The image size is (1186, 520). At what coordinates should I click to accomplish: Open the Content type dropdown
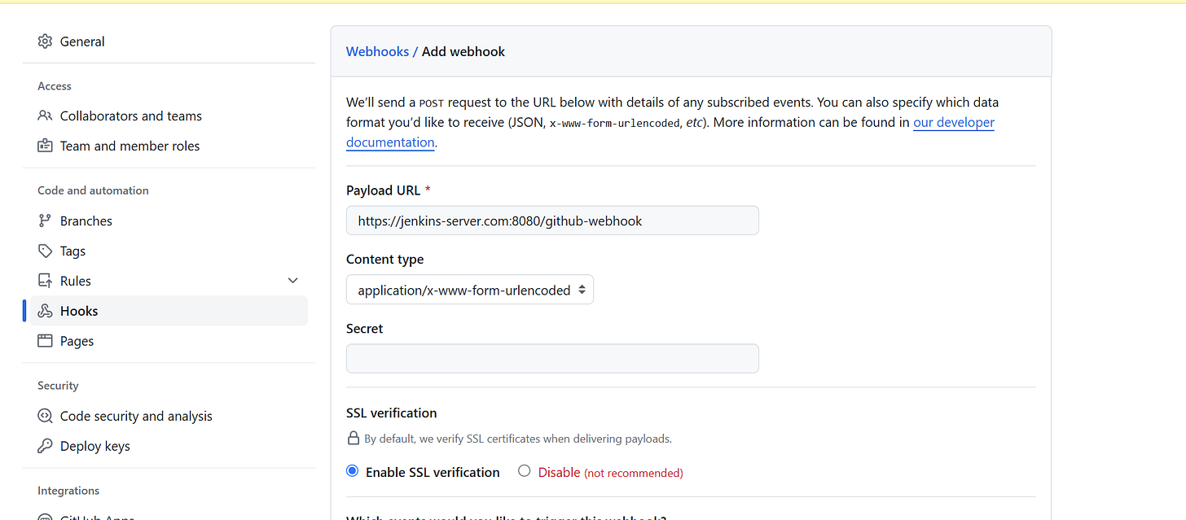(x=470, y=289)
